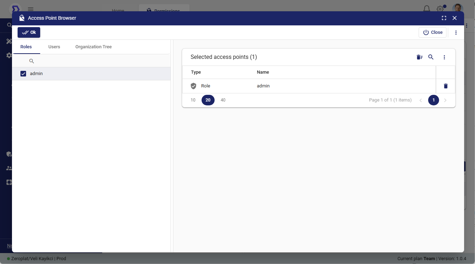Go to previous page arrow
This screenshot has height=264, width=475.
coord(421,100)
